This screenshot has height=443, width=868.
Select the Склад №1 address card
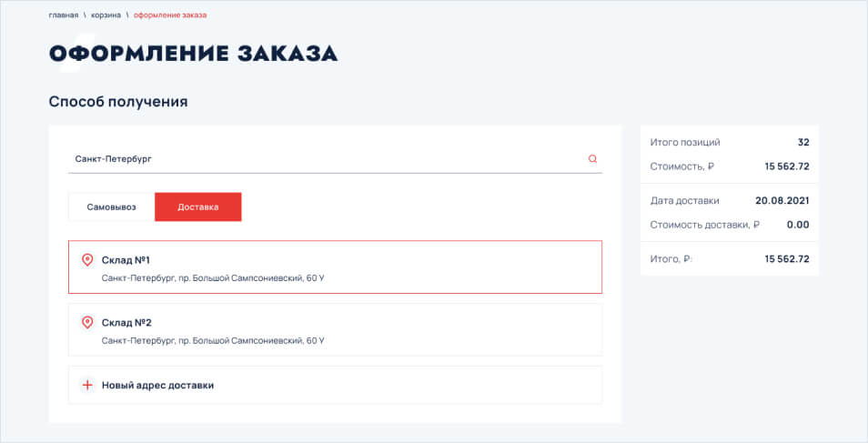tap(335, 267)
